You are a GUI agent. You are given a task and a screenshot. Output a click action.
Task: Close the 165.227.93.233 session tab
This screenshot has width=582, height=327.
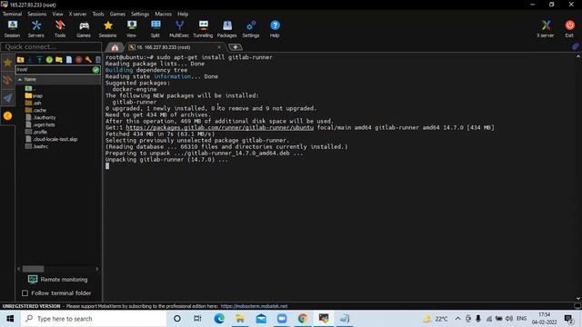(x=219, y=47)
